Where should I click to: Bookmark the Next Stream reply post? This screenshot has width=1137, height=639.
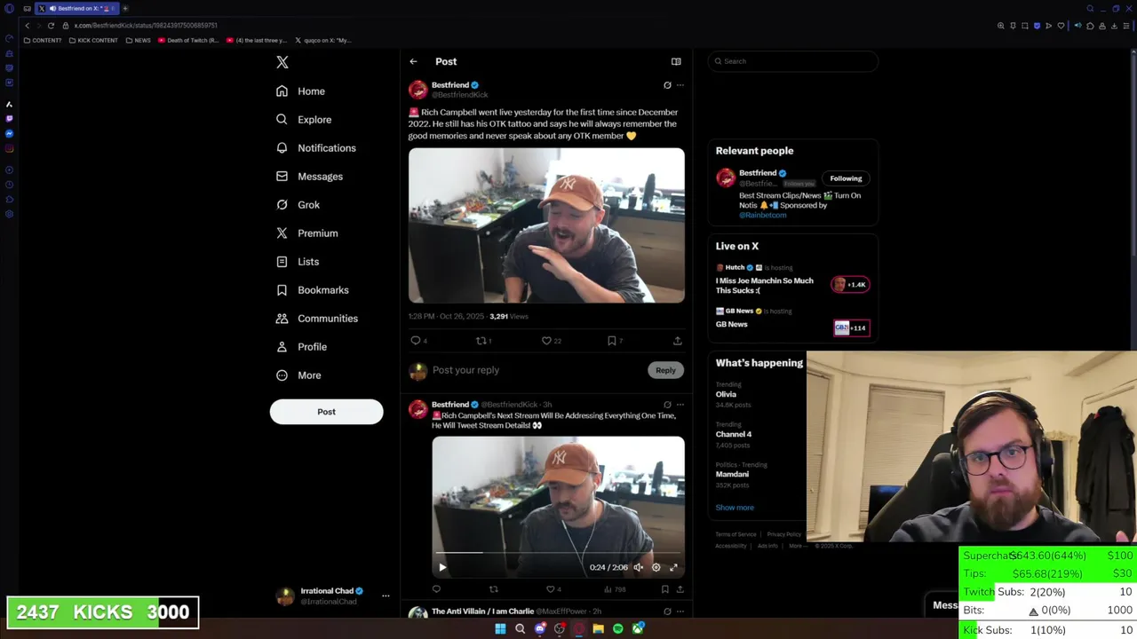point(664,589)
